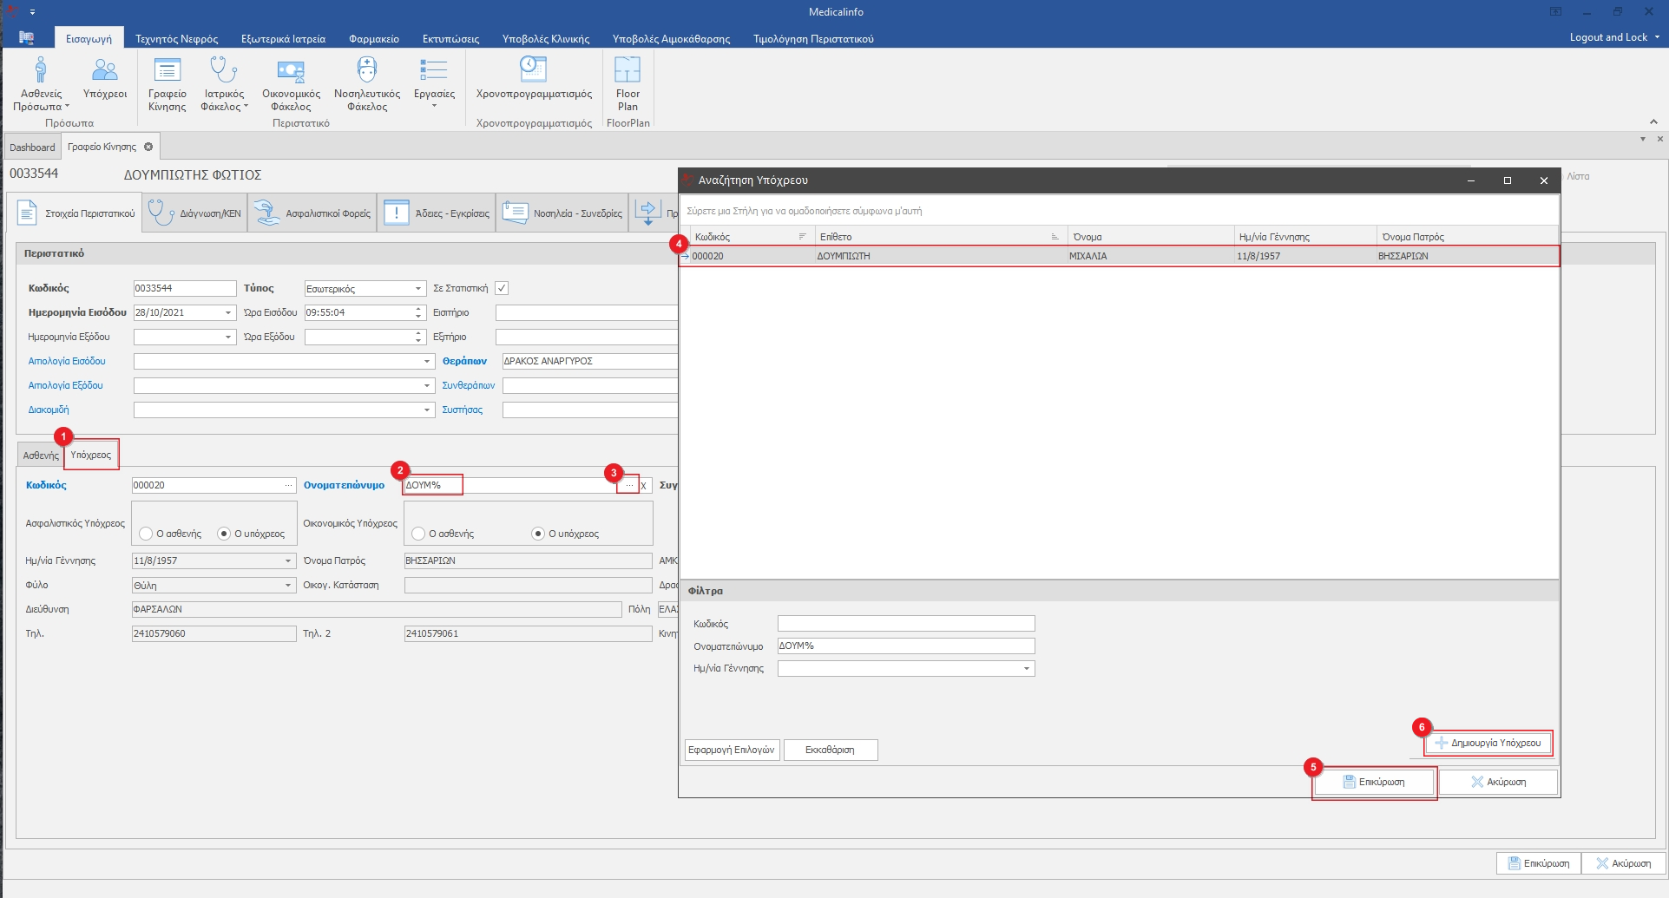Toggle the Σε Στατιστική checkbox
Screen dimensions: 1669x898
(x=502, y=288)
